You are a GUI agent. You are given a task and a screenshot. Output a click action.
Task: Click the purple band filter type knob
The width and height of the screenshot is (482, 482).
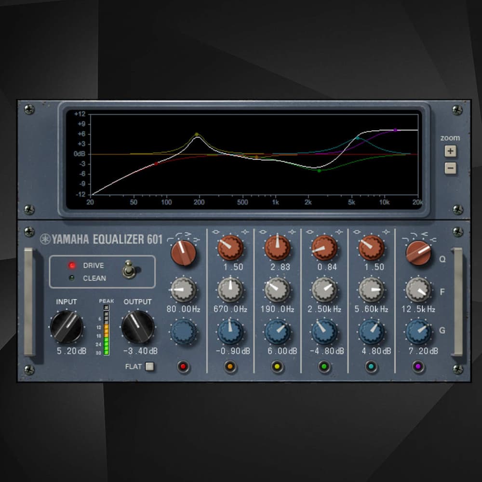418,253
